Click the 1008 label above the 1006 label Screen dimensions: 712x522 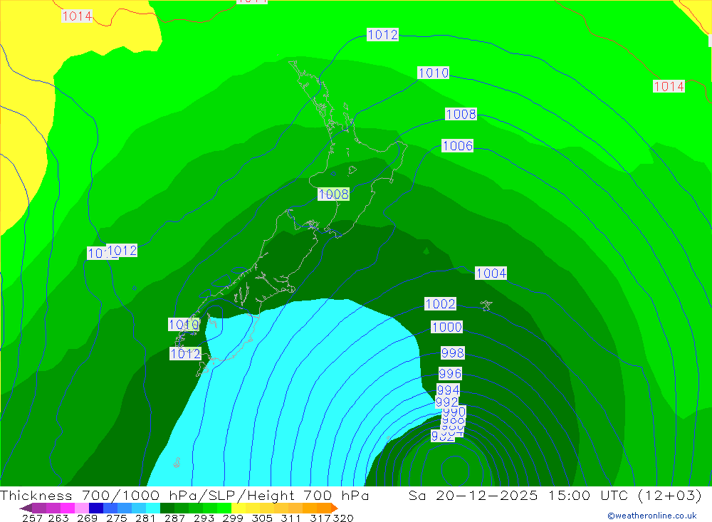tap(461, 114)
